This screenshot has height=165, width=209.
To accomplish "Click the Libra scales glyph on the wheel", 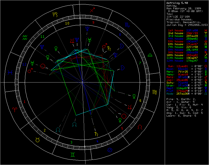I will coord(150,55).
